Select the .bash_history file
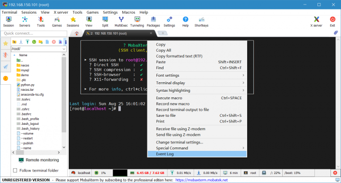Viewport: 341px width, 183px height. 28,128
